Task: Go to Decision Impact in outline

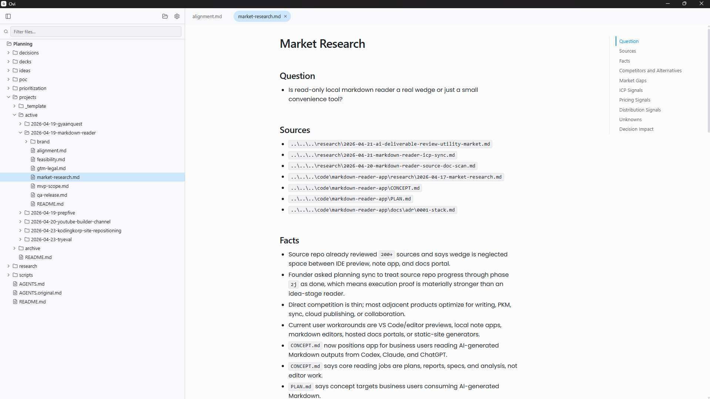Action: coord(636,129)
